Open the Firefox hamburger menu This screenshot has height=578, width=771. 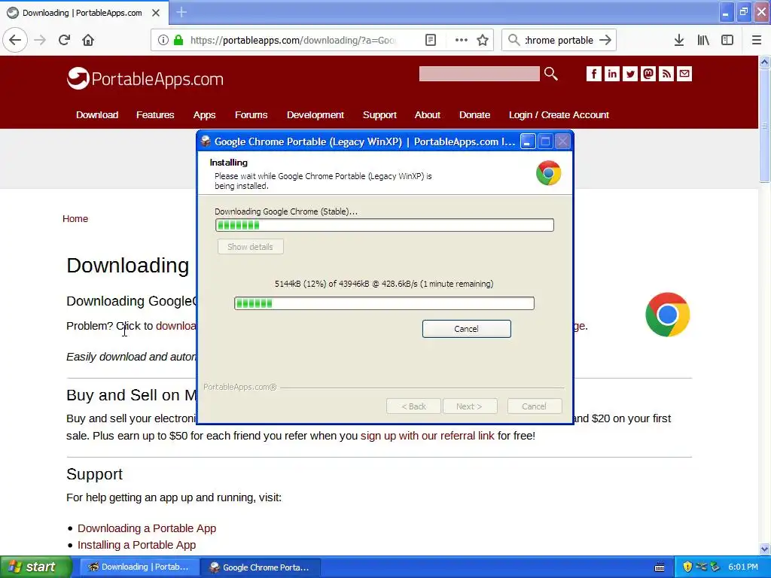coord(756,40)
